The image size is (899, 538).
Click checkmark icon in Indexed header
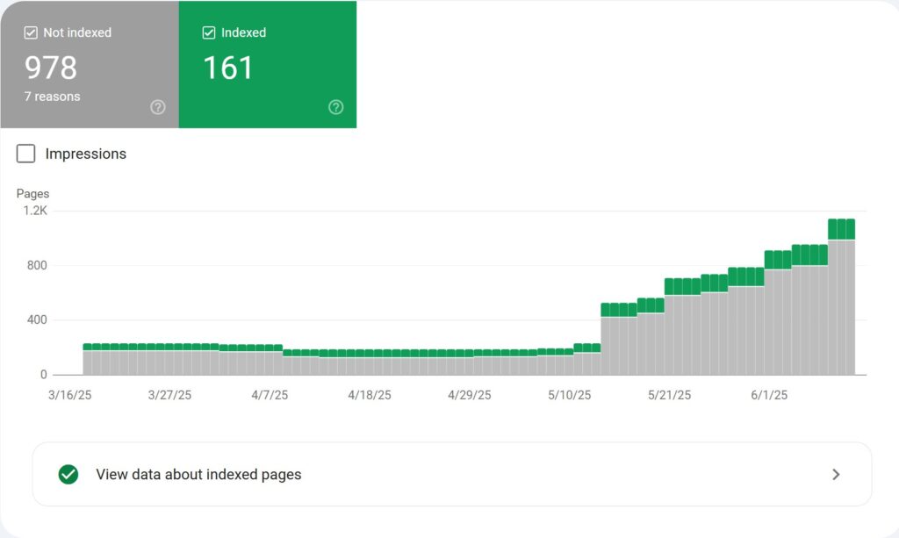point(209,32)
